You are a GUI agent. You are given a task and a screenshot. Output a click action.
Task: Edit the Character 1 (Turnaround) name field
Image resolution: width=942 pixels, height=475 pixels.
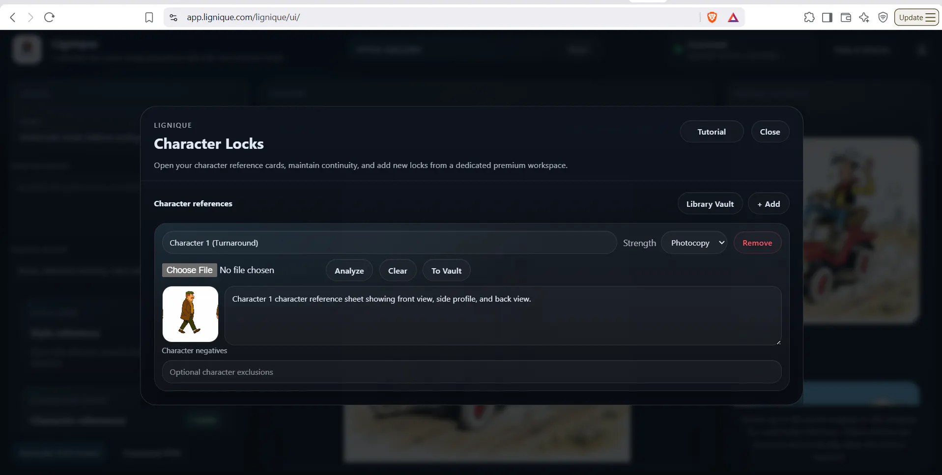click(x=389, y=243)
